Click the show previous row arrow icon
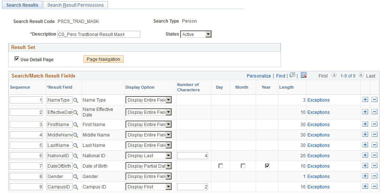The image size is (383, 194). point(334,76)
